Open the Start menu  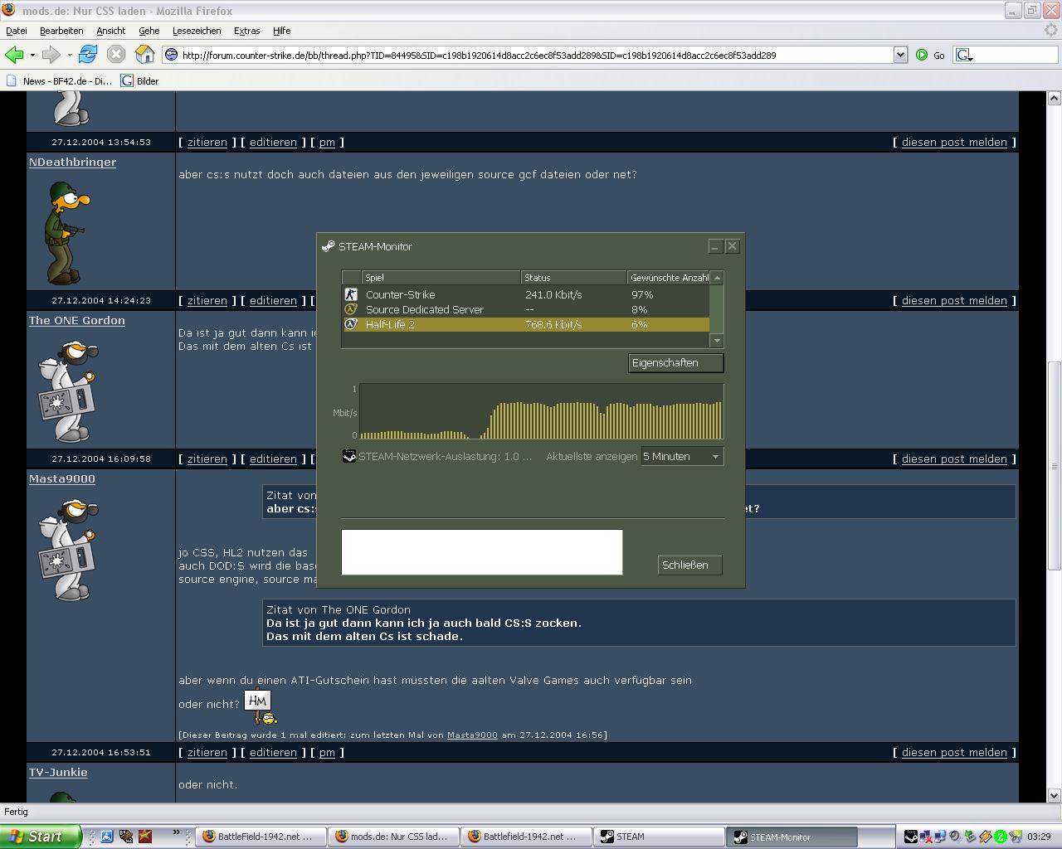point(41,837)
